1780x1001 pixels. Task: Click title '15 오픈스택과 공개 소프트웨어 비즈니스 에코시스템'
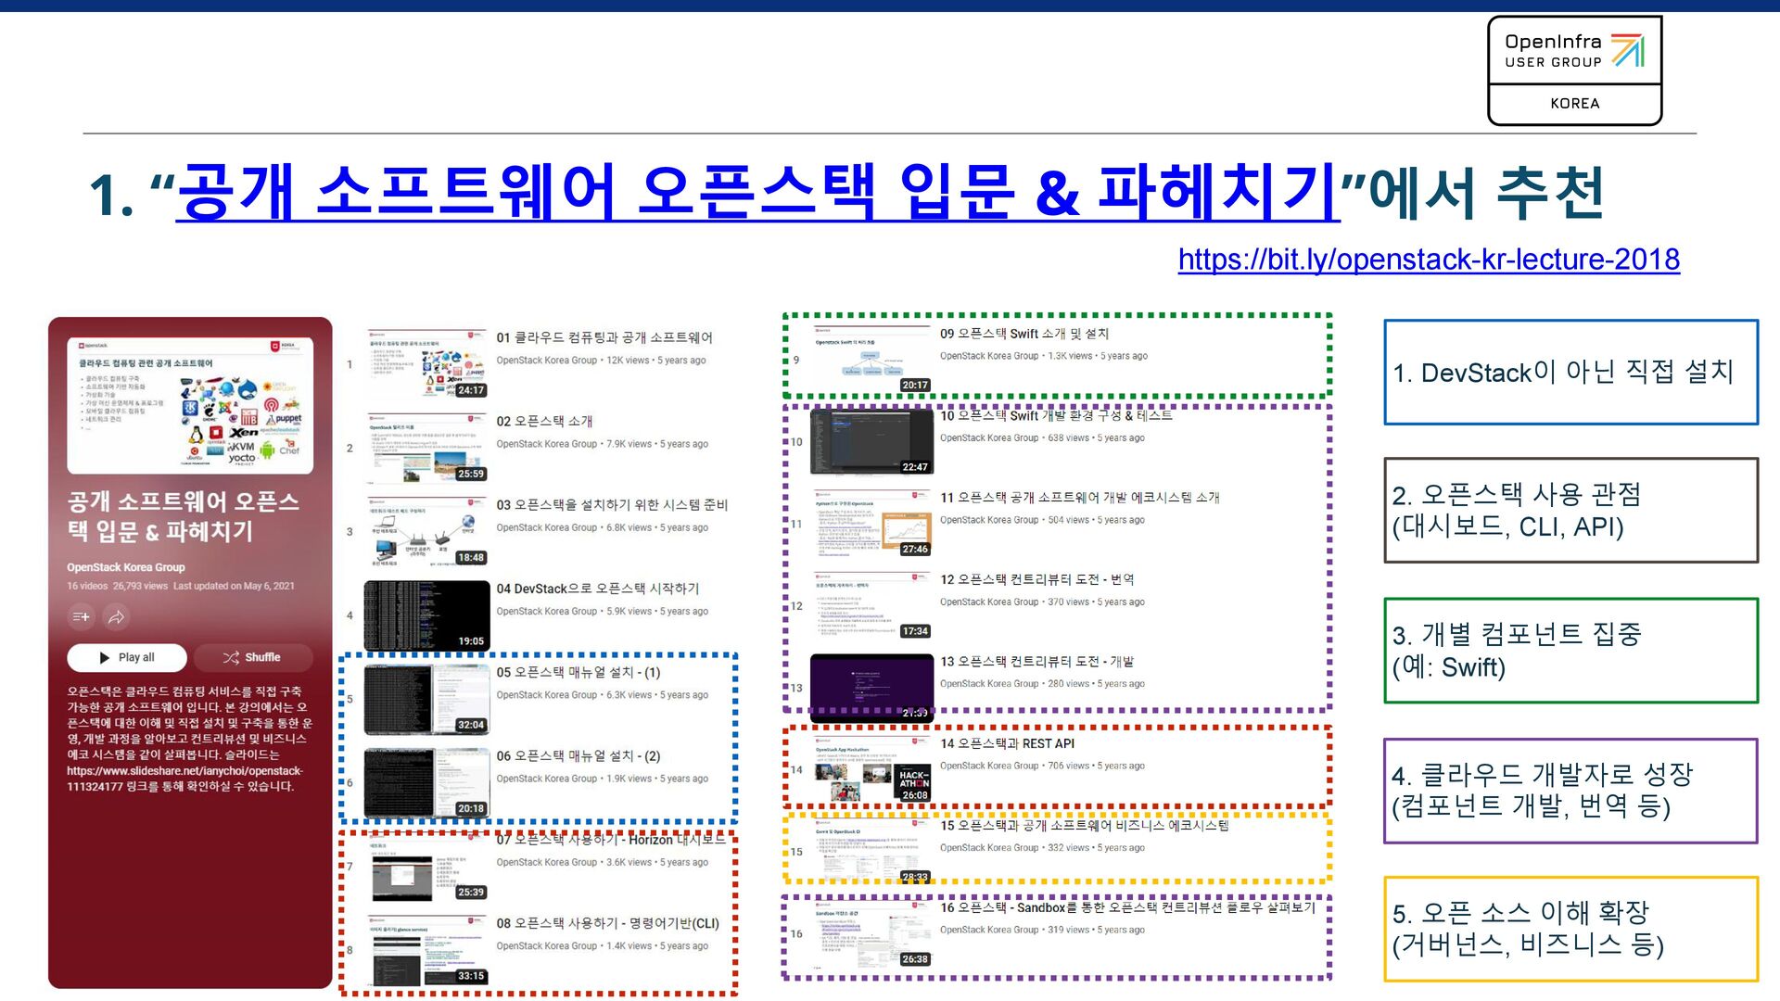1085,825
